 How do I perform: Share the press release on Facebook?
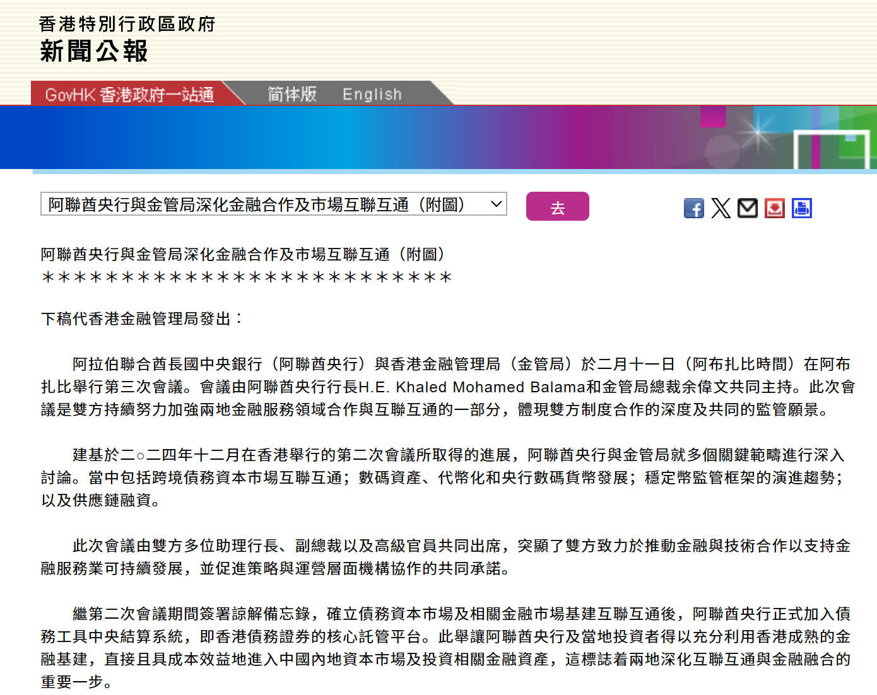tap(693, 208)
